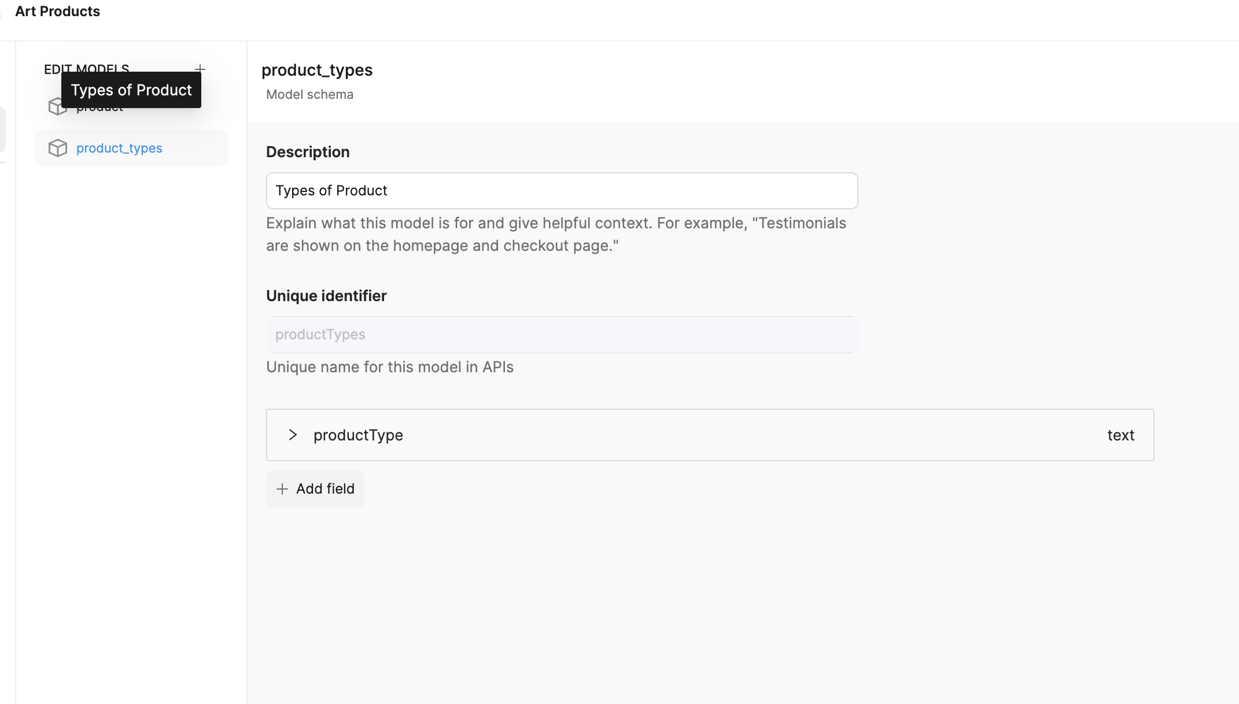1239x704 pixels.
Task: Click the plus icon inside Add field
Action: click(282, 489)
